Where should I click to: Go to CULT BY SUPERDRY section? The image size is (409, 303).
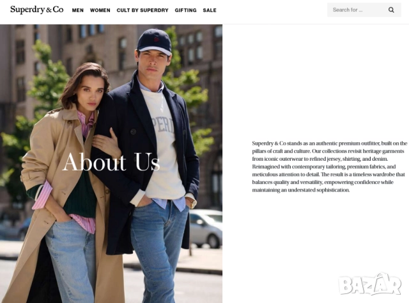click(x=143, y=10)
